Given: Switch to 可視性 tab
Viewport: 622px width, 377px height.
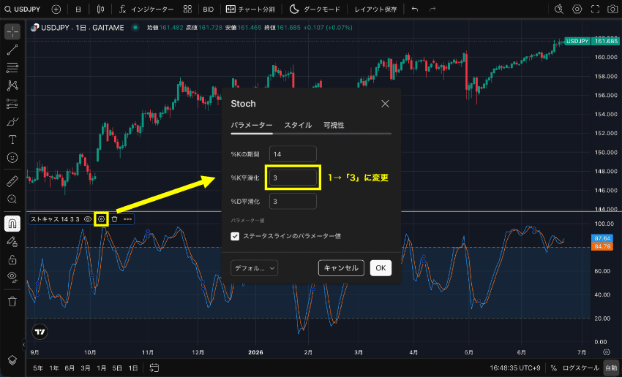Looking at the screenshot, I should click(334, 125).
